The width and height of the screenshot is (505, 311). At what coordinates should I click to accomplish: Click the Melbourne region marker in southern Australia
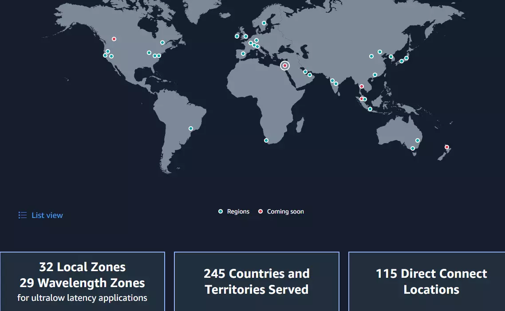pos(413,148)
